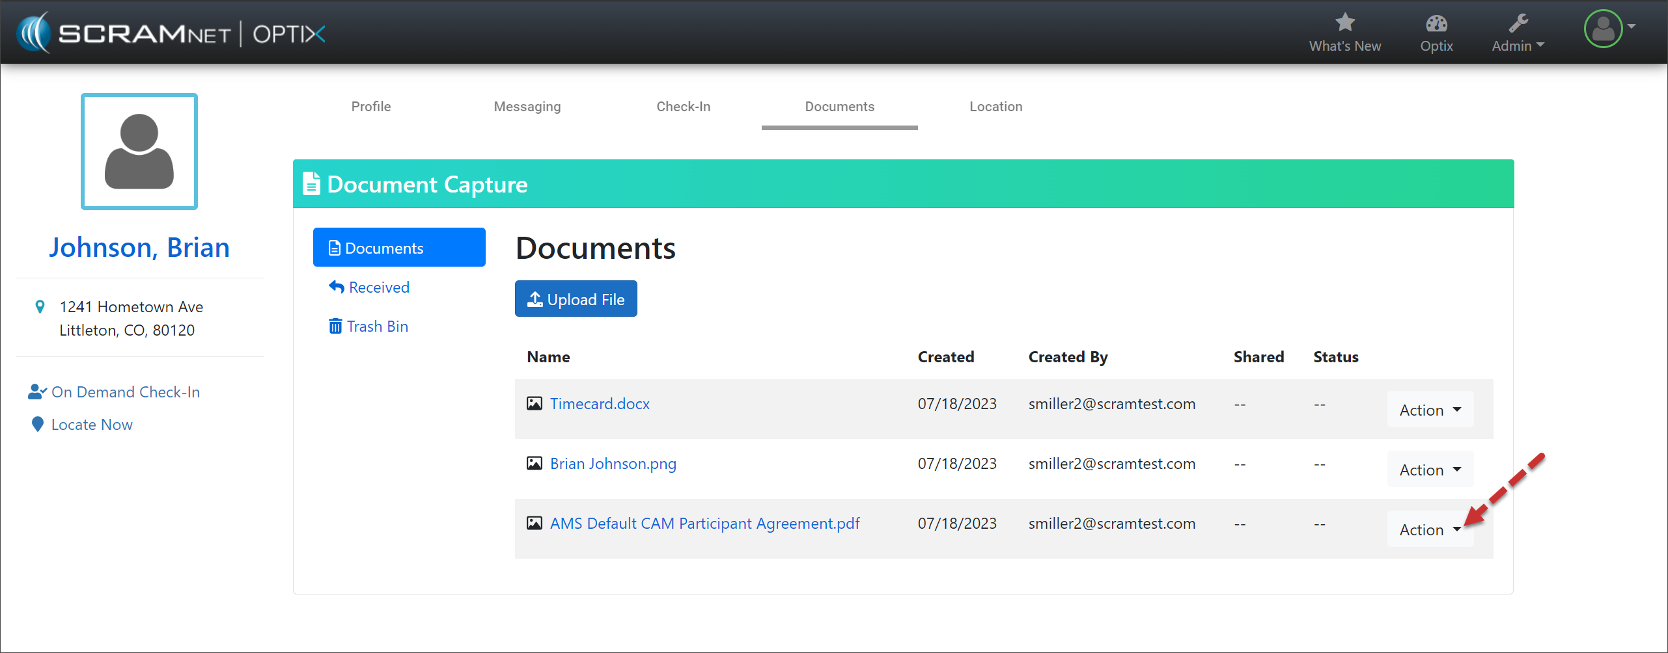1668x653 pixels.
Task: Go to the Location tab
Action: tap(995, 107)
